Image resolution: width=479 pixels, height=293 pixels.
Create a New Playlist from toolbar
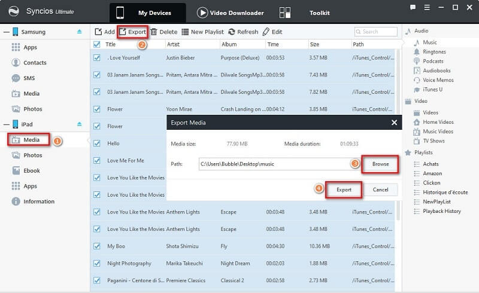pyautogui.click(x=202, y=32)
